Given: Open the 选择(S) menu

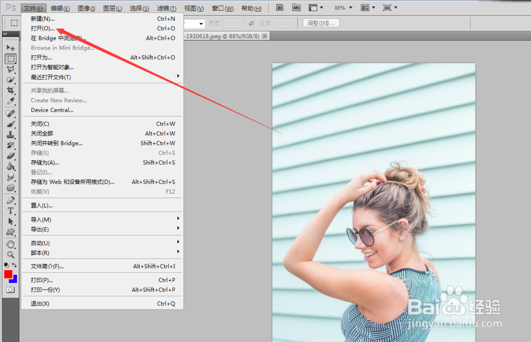Looking at the screenshot, I should [x=139, y=8].
